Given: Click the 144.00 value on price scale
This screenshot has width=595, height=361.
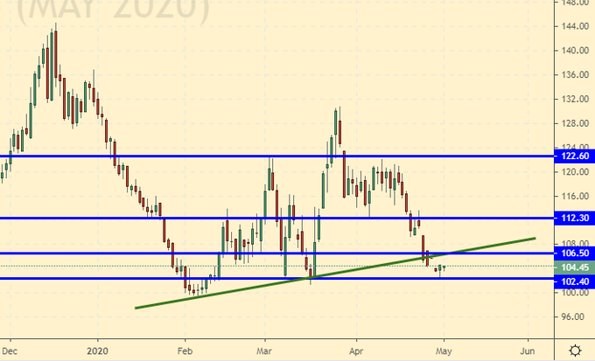Looking at the screenshot, I should point(574,26).
